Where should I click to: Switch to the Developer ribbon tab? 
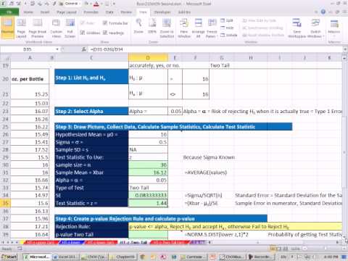162,12
